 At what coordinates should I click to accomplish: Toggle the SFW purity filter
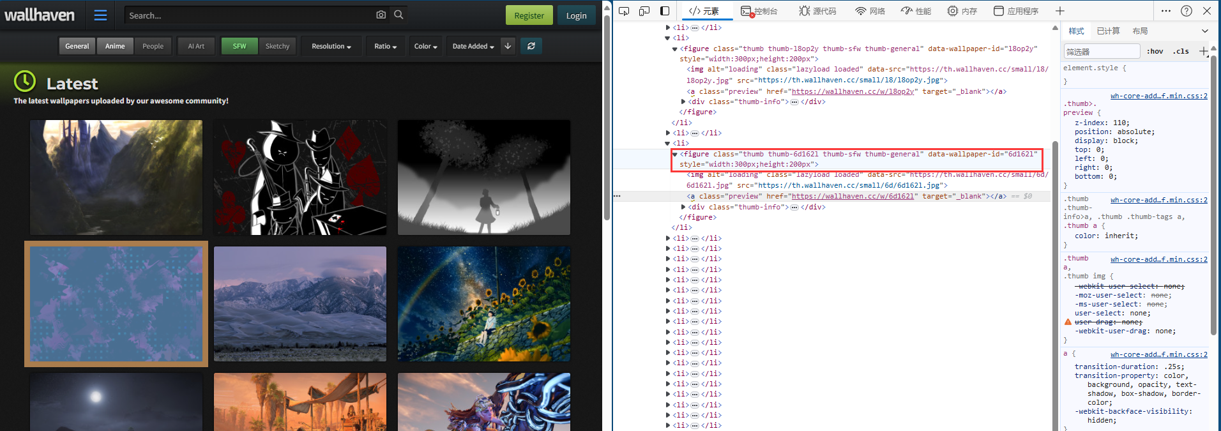click(239, 46)
